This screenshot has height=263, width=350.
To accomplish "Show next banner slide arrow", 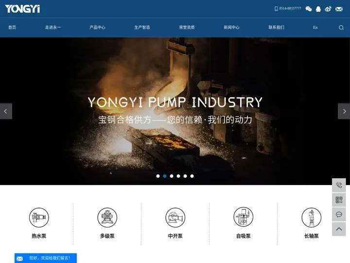I will pos(344,111).
